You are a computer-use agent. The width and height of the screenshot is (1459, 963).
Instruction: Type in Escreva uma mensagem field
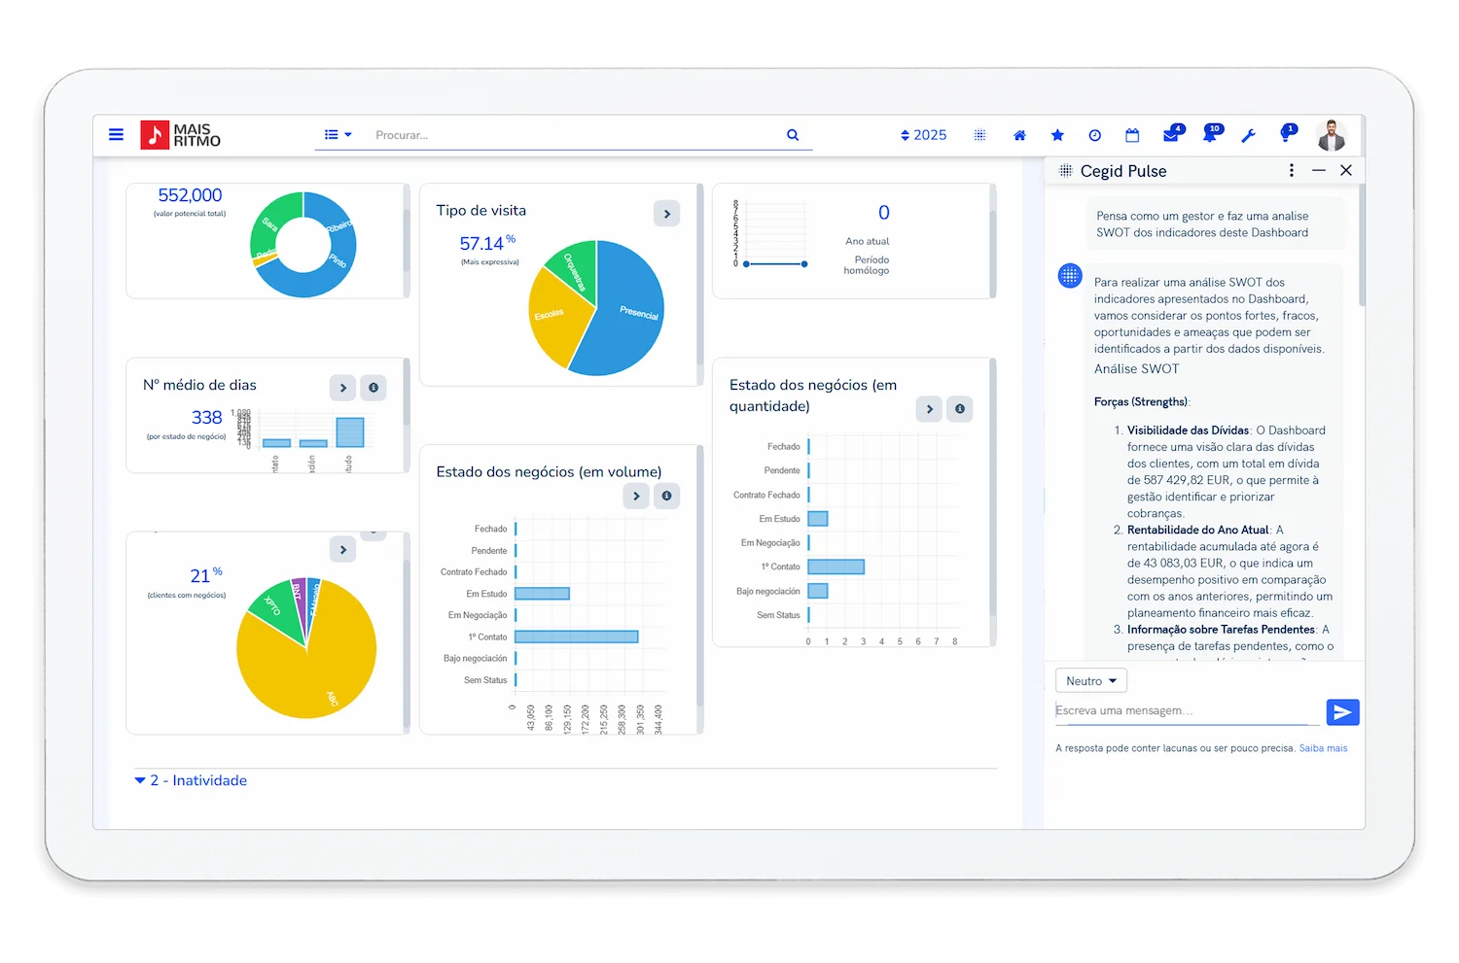(x=1185, y=711)
